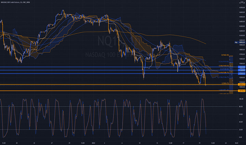Select the orange 15054.25 price level tag
246x145 pixels.
click(242, 85)
